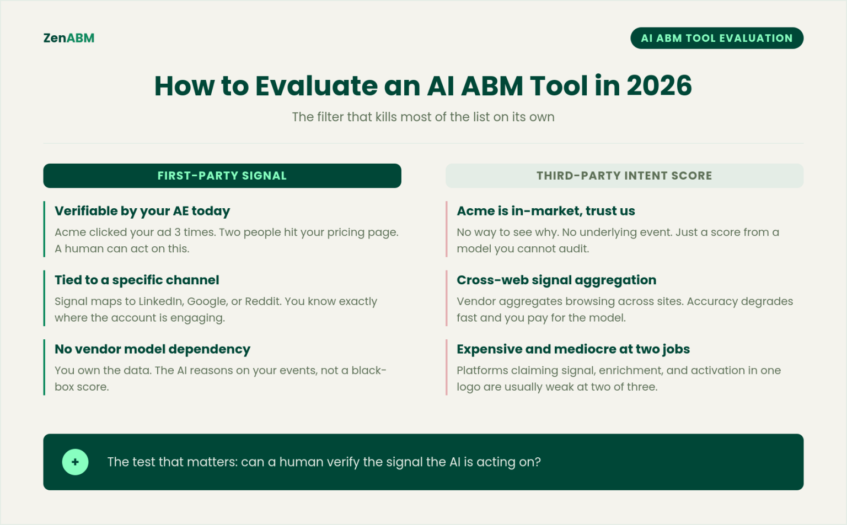Select the FIRST-PARTY SIGNAL header
Screen dimensions: 847x525
tap(222, 176)
